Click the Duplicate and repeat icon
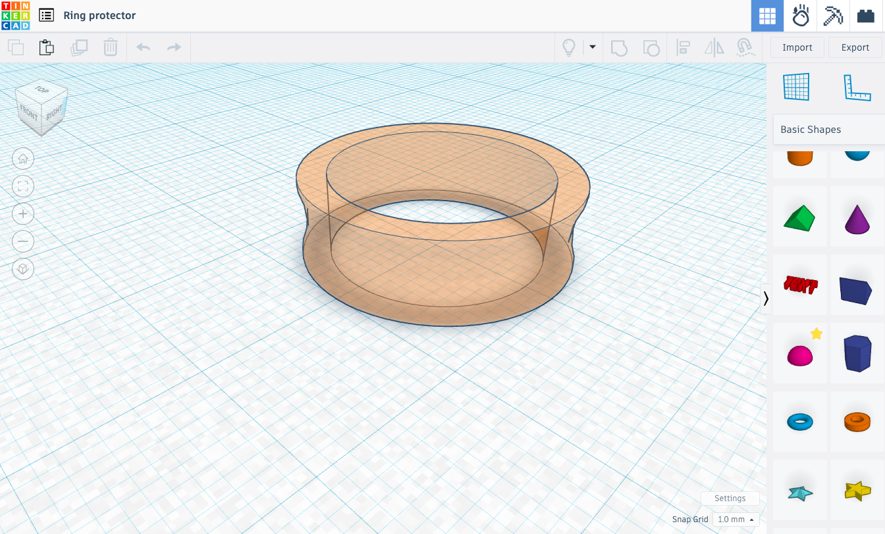This screenshot has width=885, height=534. 79,47
